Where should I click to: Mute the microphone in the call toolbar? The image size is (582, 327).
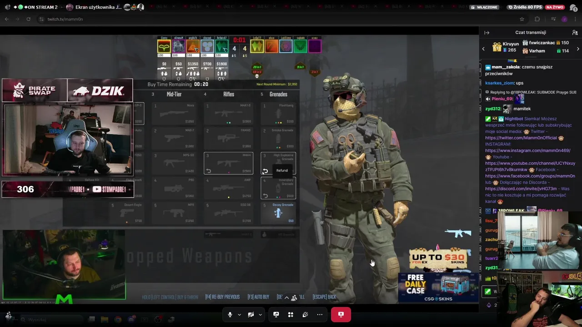(230, 314)
